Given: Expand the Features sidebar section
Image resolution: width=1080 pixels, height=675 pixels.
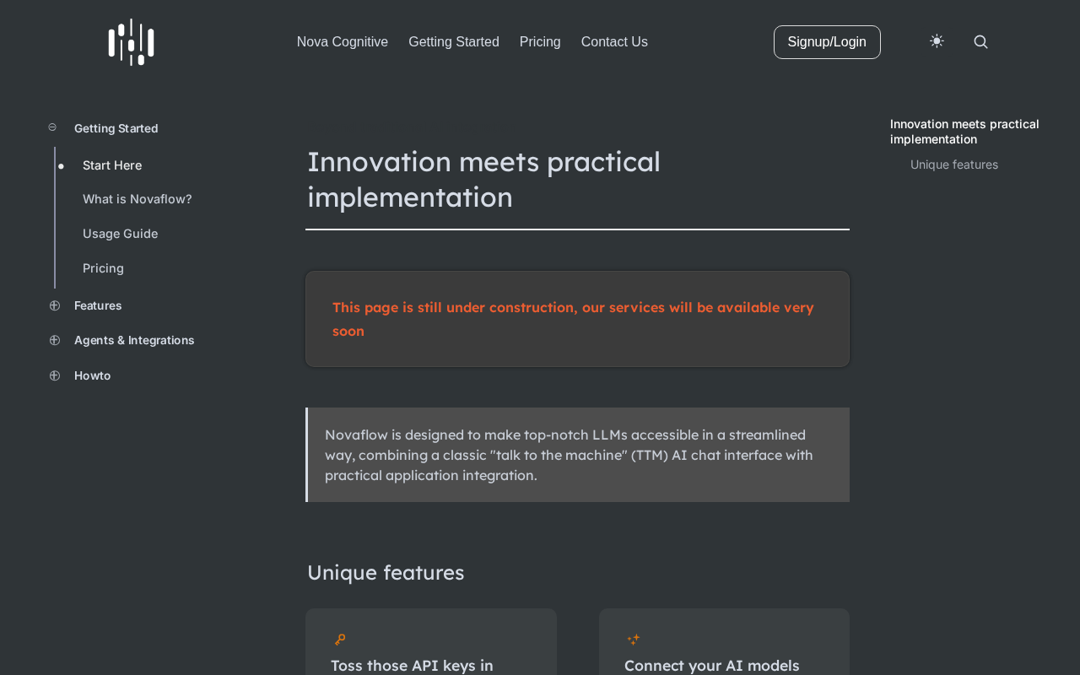Looking at the screenshot, I should (x=55, y=305).
